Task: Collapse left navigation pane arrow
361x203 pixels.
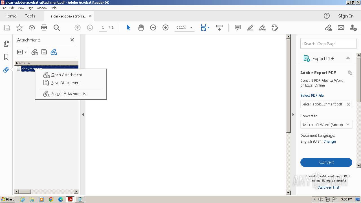Action: (x=83, y=115)
